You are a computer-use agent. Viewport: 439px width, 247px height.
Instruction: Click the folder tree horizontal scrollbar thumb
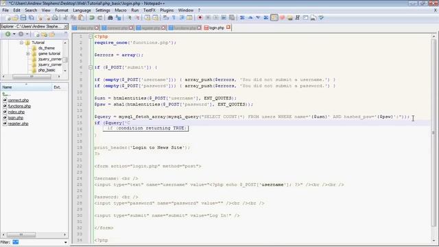click(x=32, y=76)
